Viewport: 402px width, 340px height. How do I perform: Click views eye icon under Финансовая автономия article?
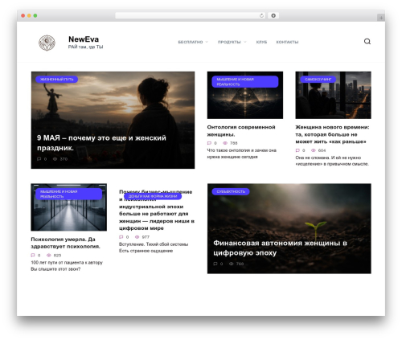(x=231, y=264)
